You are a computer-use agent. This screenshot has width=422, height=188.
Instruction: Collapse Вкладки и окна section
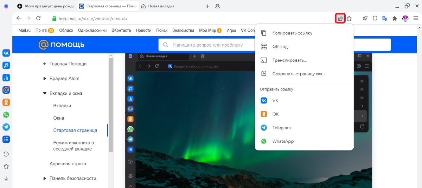pyautogui.click(x=66, y=93)
